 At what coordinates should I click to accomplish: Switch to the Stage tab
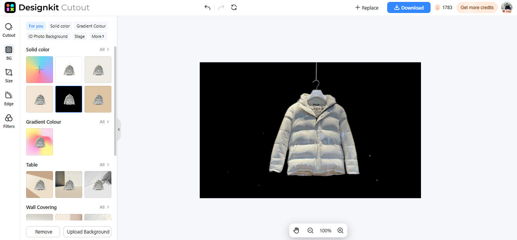click(x=80, y=36)
